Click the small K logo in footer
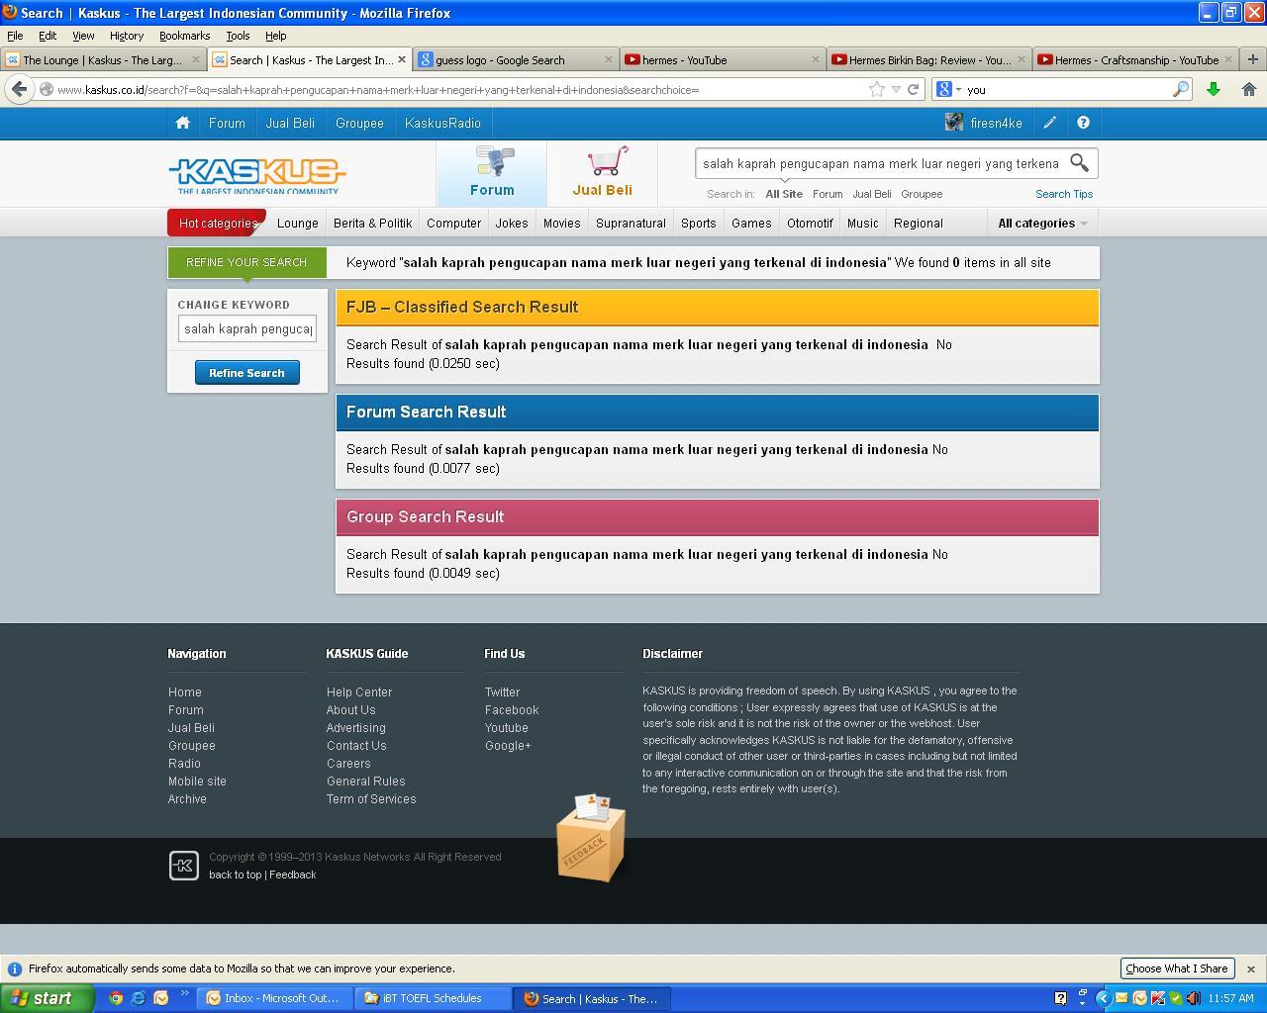This screenshot has height=1013, width=1267. [183, 866]
